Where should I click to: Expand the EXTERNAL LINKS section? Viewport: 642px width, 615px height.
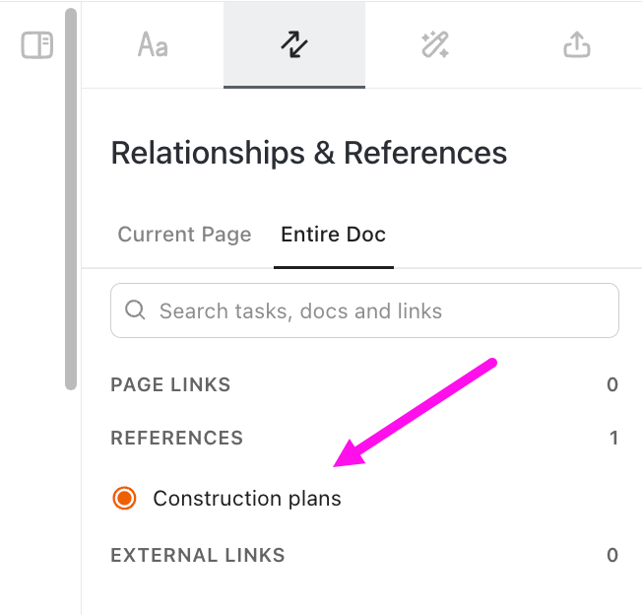pyautogui.click(x=197, y=555)
